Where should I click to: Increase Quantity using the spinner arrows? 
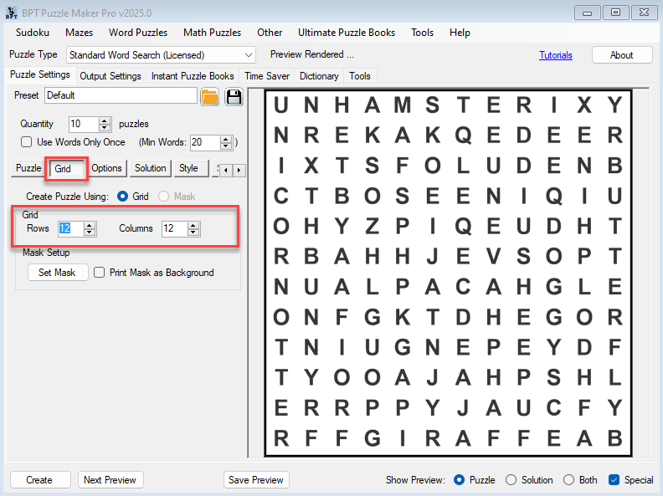[105, 120]
